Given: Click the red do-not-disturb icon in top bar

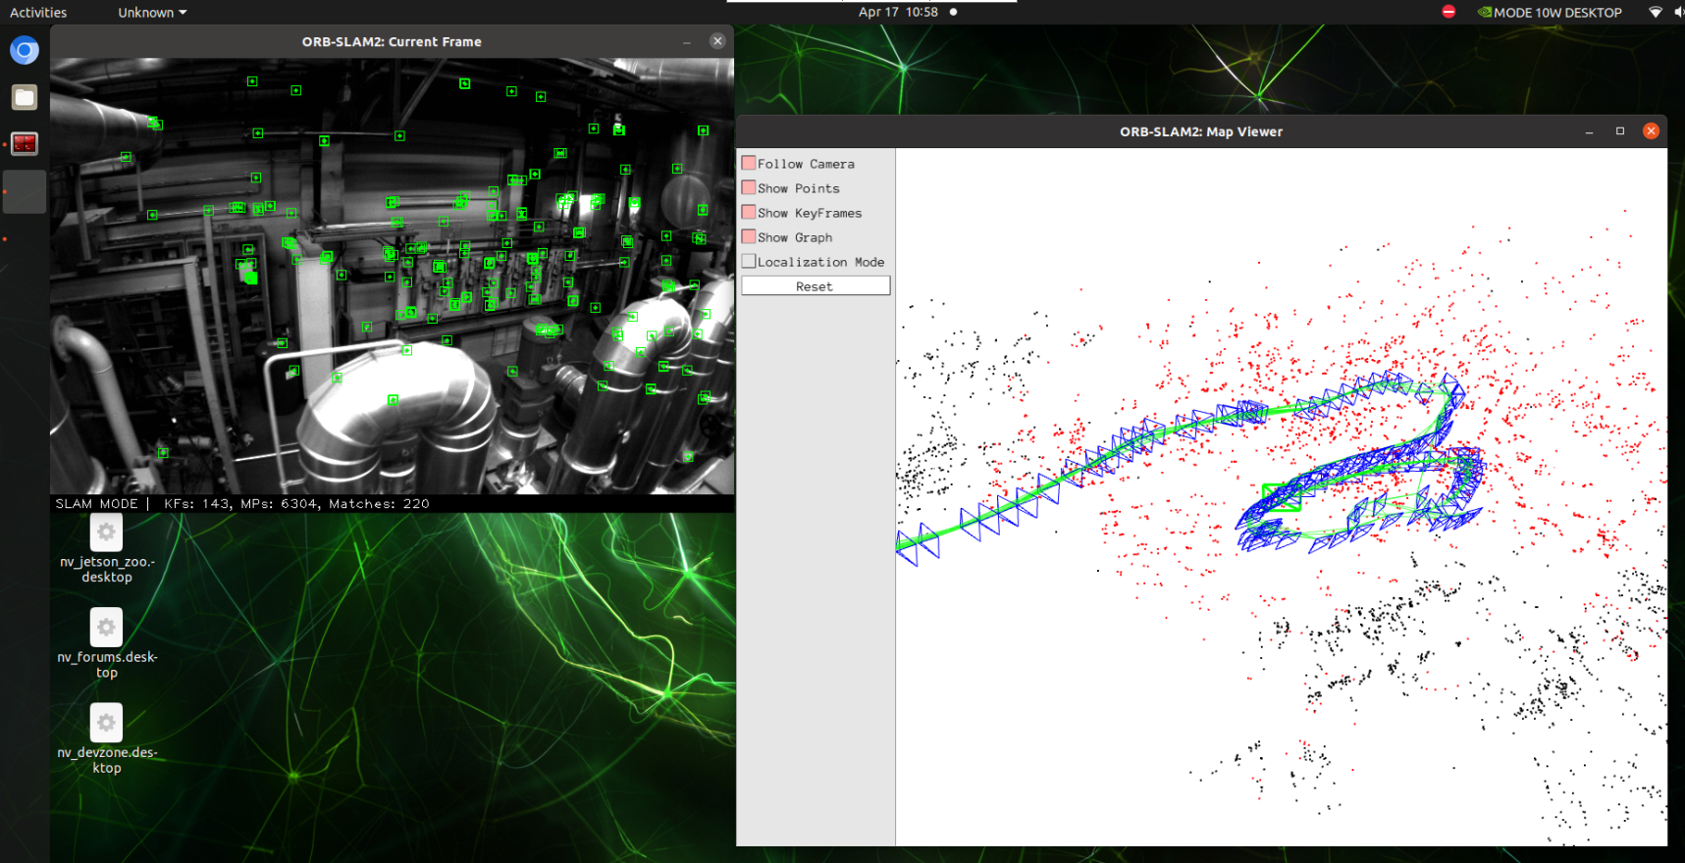Looking at the screenshot, I should click(1448, 12).
